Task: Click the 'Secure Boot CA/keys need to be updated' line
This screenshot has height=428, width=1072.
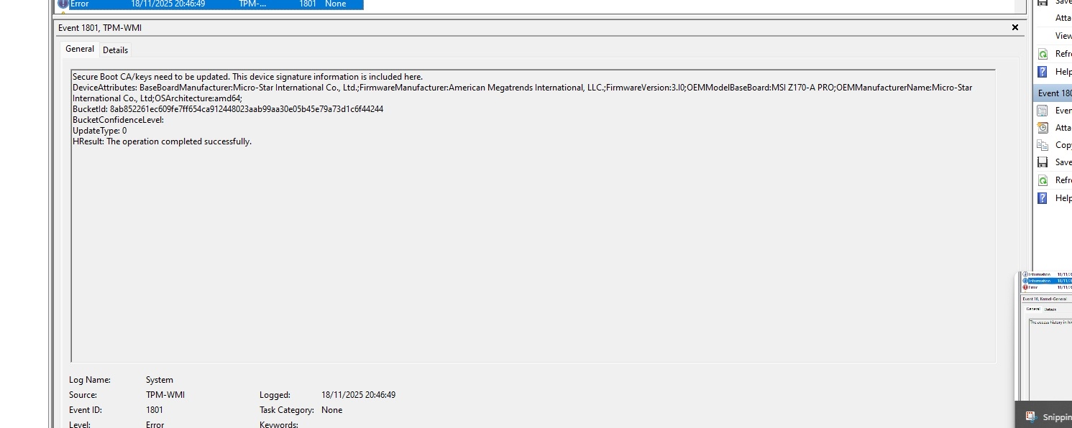Action: click(x=247, y=77)
